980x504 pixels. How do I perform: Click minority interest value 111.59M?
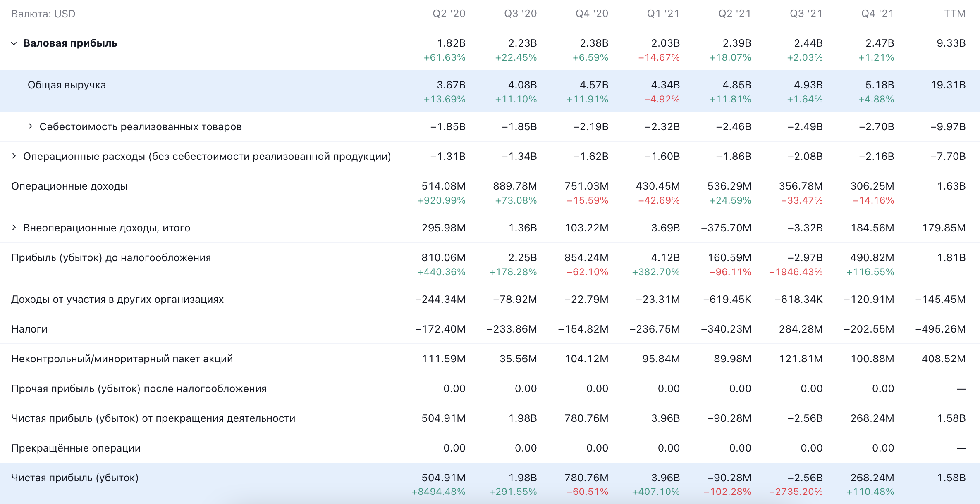444,359
